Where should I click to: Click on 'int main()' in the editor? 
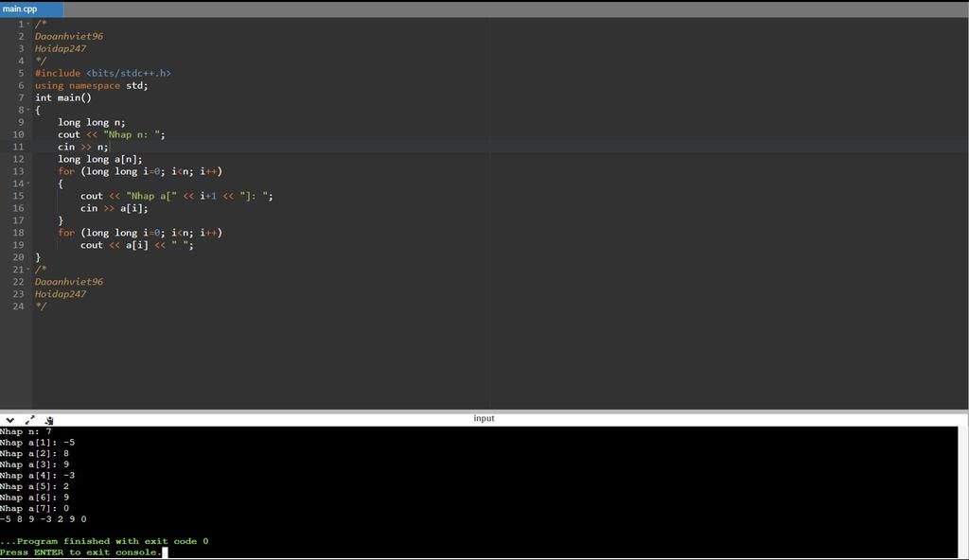pos(63,97)
